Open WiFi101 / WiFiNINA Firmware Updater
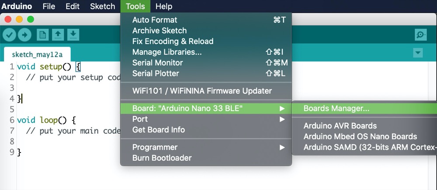The width and height of the screenshot is (437, 190). point(206,91)
